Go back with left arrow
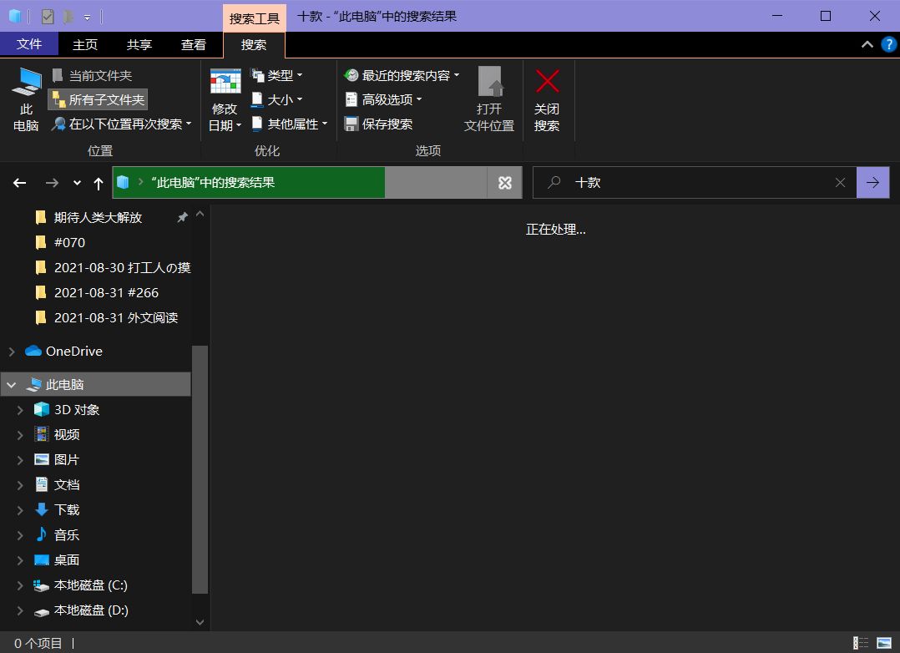900x653 pixels. coord(19,183)
